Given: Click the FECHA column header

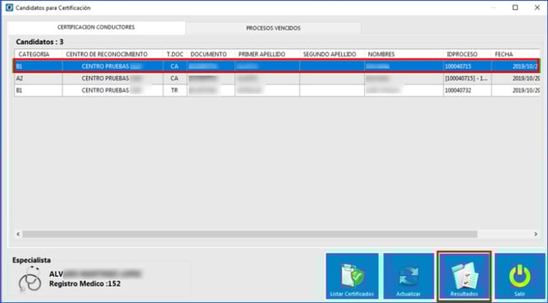Looking at the screenshot, I should (516, 54).
